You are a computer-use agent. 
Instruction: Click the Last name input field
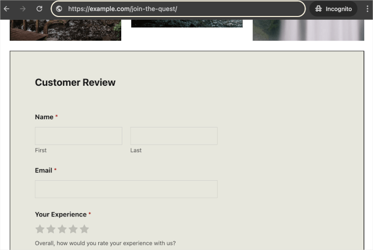(x=174, y=136)
